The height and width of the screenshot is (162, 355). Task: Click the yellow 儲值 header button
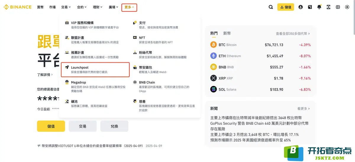285,7
